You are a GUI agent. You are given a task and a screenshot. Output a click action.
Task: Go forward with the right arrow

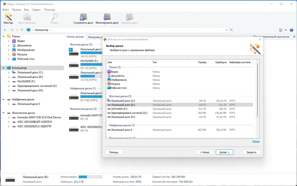(12, 30)
